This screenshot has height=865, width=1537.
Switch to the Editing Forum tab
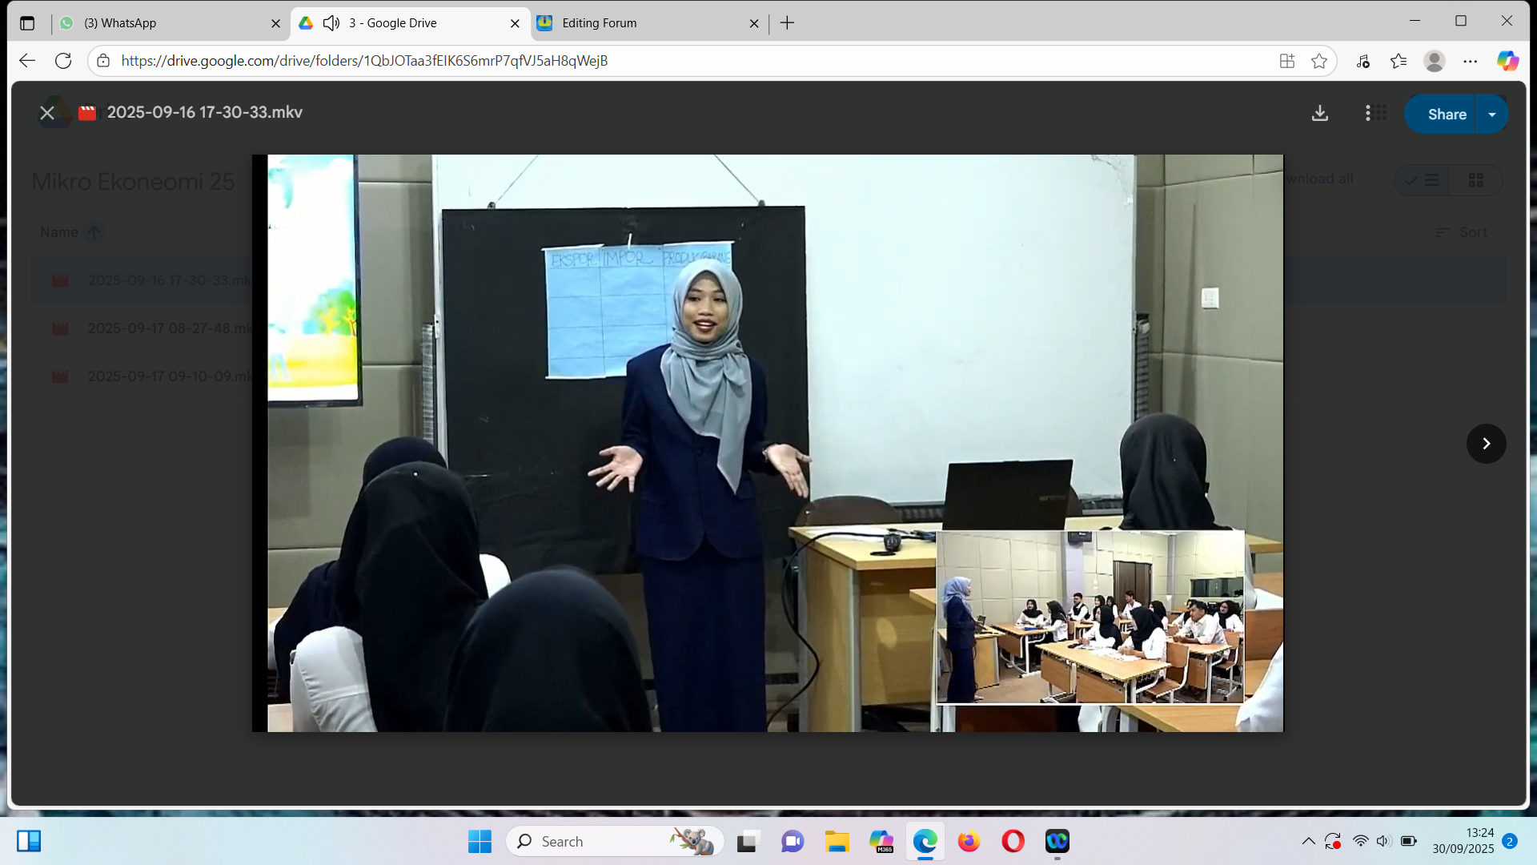[640, 23]
